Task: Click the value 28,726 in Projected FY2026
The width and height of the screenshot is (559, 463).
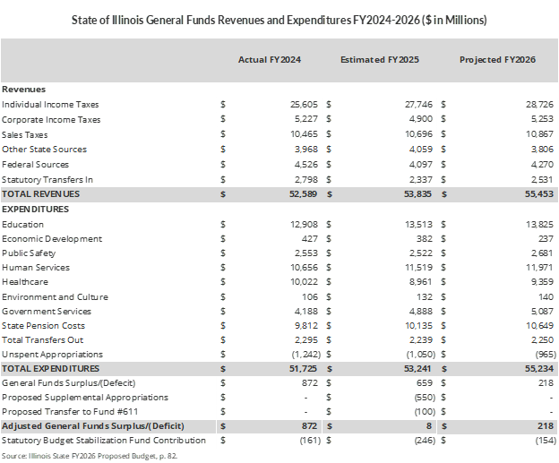Action: [539, 105]
